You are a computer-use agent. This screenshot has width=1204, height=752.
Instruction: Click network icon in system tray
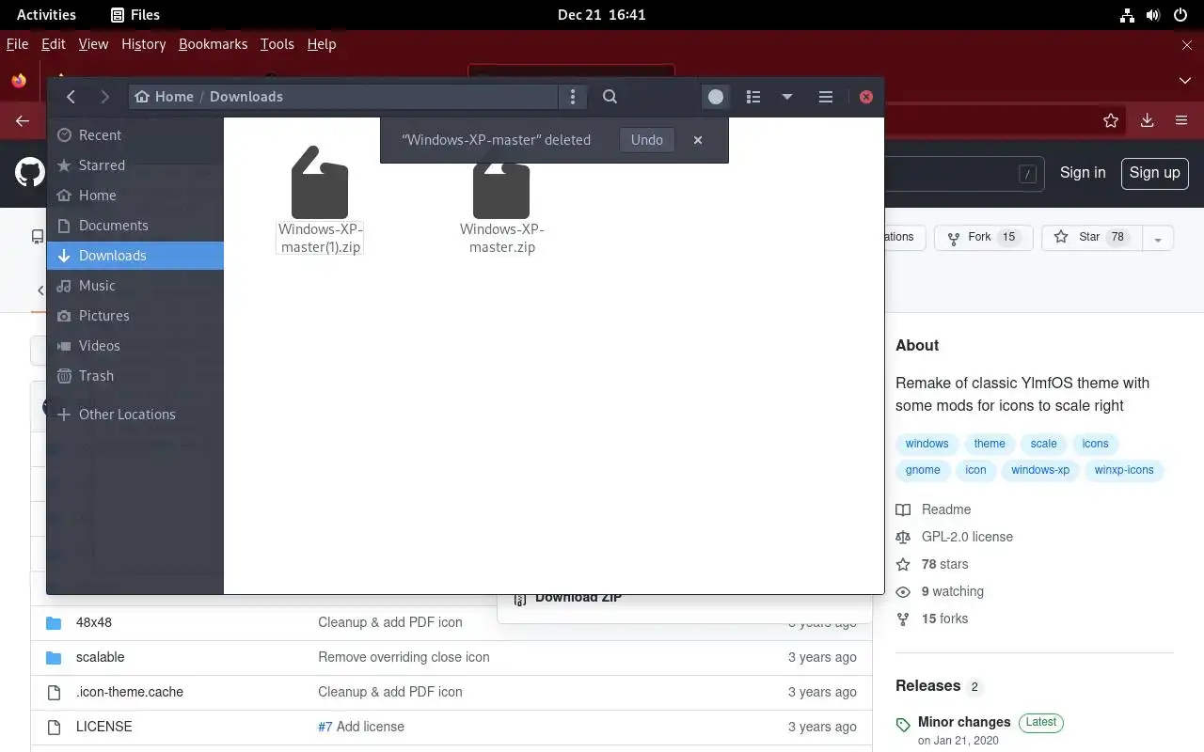pyautogui.click(x=1127, y=15)
